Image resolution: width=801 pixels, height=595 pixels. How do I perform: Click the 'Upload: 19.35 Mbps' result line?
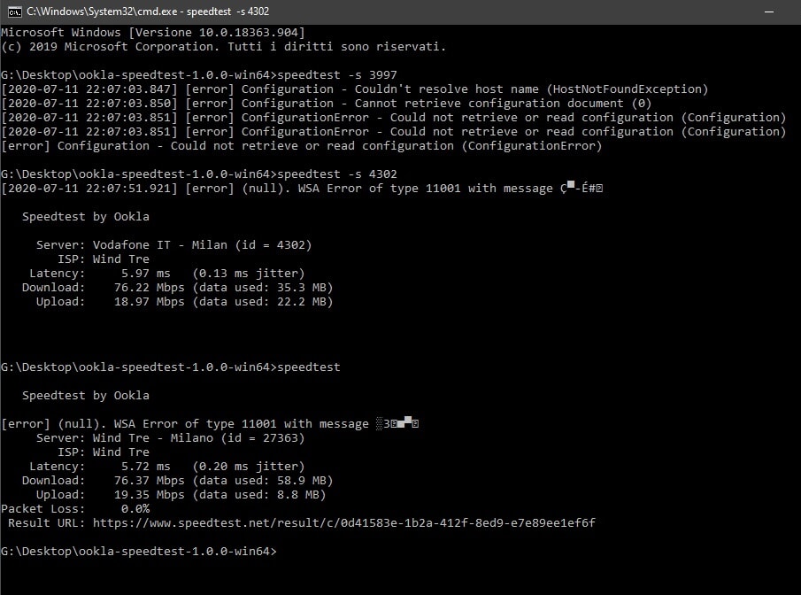click(181, 495)
